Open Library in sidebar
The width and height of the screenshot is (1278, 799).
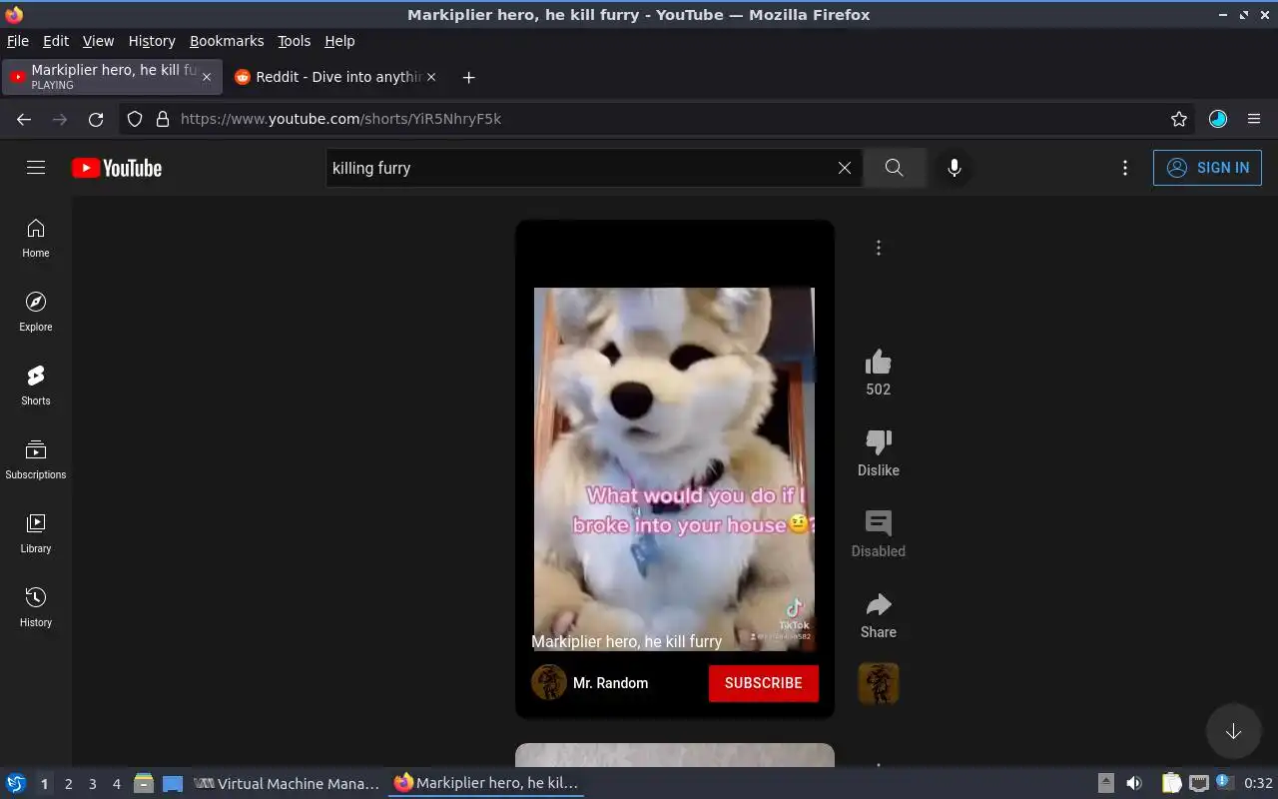coord(36,534)
